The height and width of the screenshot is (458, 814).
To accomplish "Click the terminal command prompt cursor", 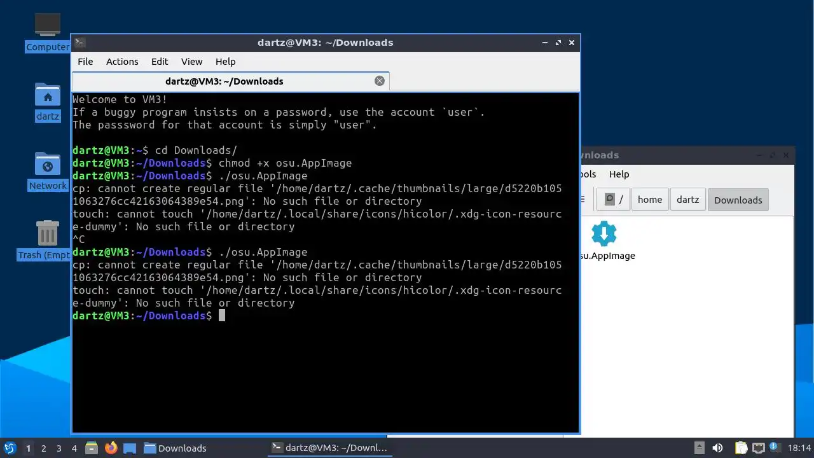I will pos(222,316).
